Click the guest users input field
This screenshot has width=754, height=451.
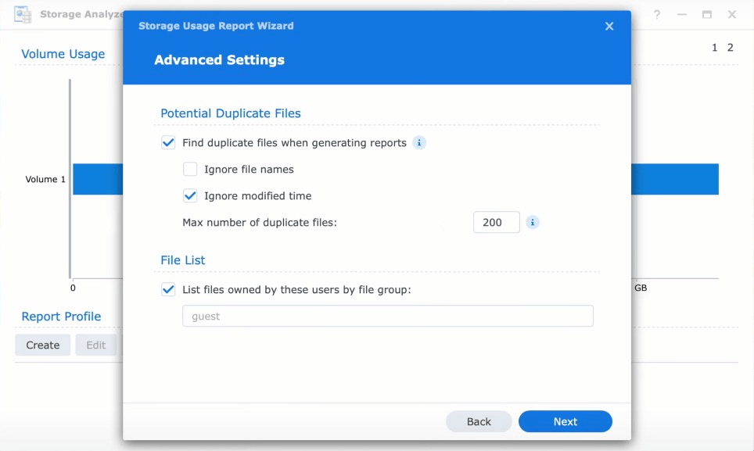tap(387, 316)
